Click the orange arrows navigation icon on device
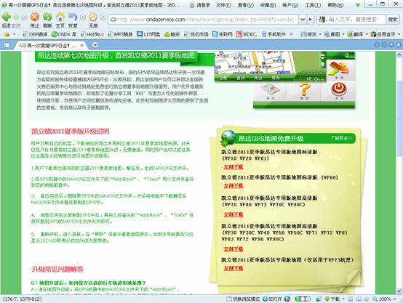Image resolution: width=403 pixels, height=303 pixels. click(339, 68)
